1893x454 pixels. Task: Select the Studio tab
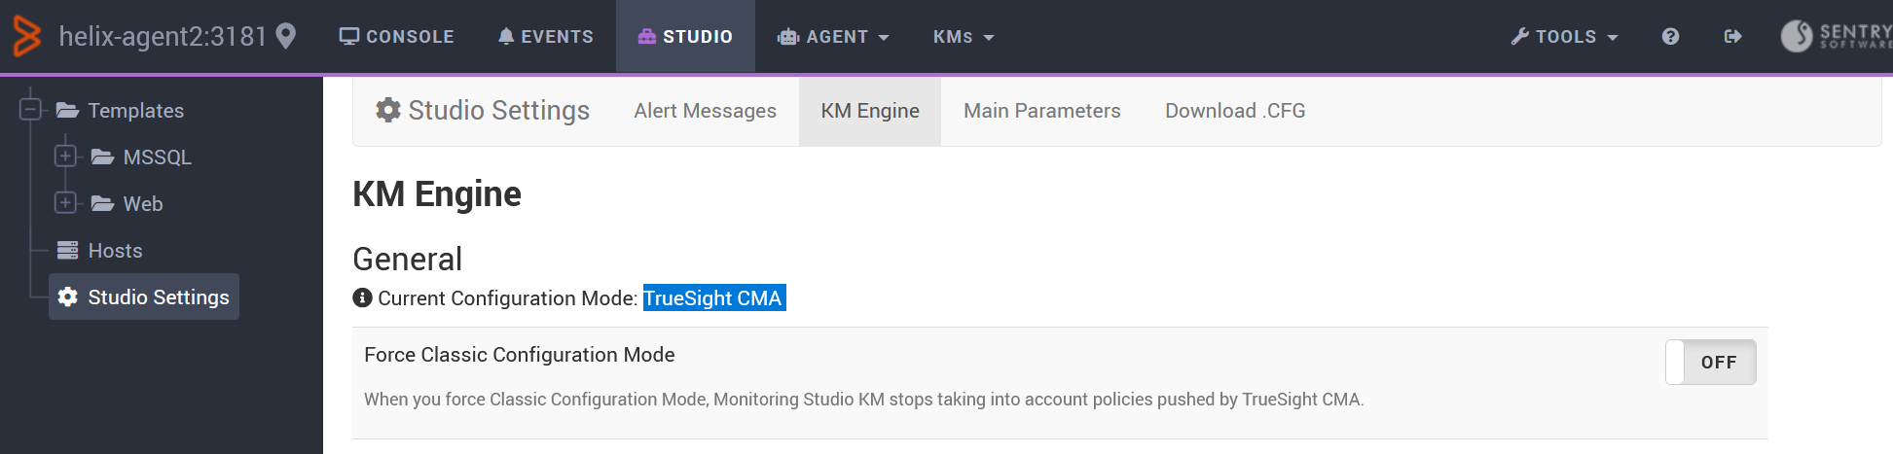[x=685, y=37]
